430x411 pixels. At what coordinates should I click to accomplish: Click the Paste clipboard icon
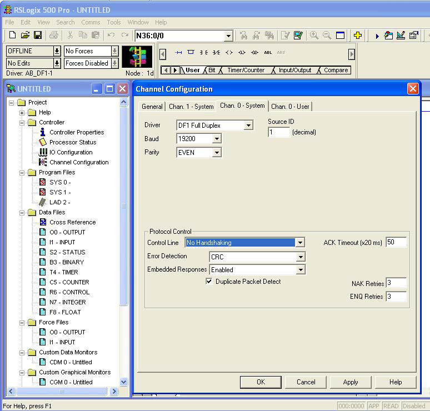(x=96, y=35)
